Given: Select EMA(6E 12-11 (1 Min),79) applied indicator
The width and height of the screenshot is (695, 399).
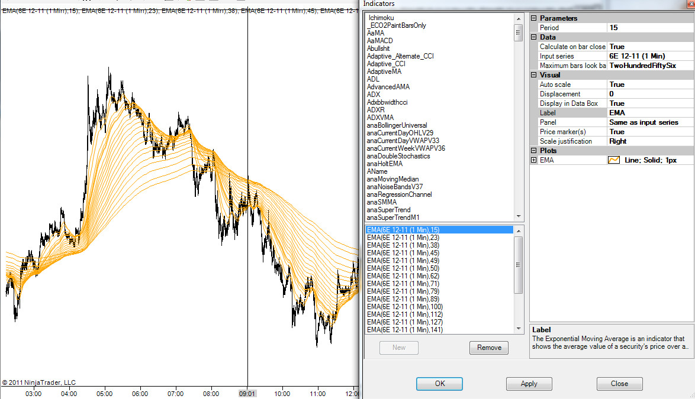Looking at the screenshot, I should tap(403, 291).
